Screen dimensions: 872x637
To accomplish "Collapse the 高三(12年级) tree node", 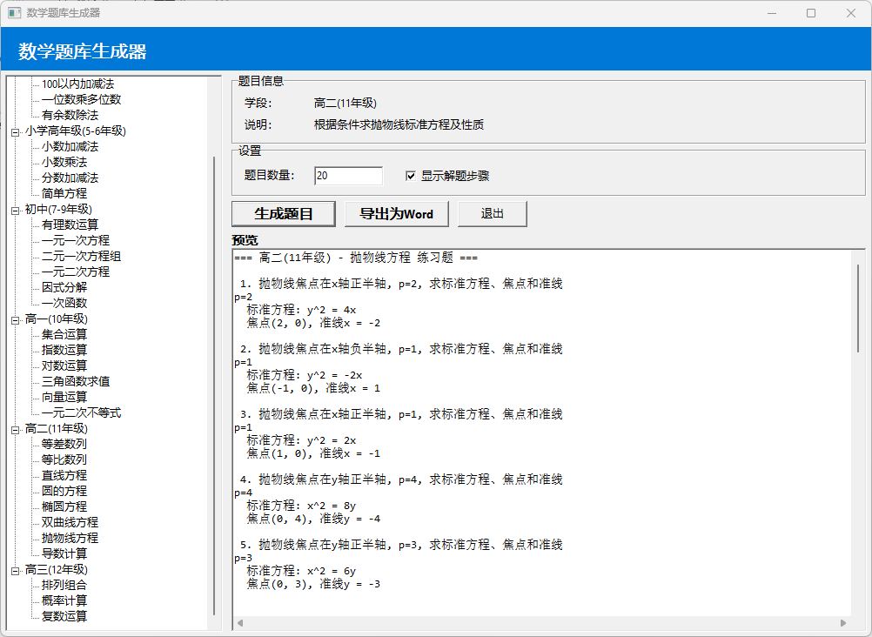I will tap(15, 571).
